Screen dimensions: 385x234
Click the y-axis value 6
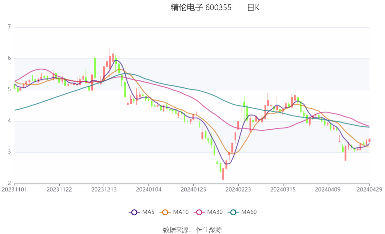click(x=9, y=58)
